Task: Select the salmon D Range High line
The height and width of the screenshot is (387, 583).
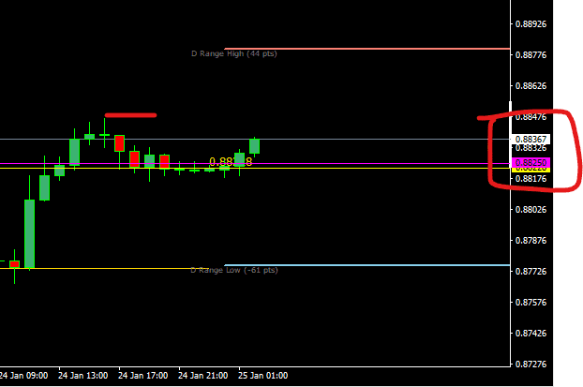Action: pos(367,49)
